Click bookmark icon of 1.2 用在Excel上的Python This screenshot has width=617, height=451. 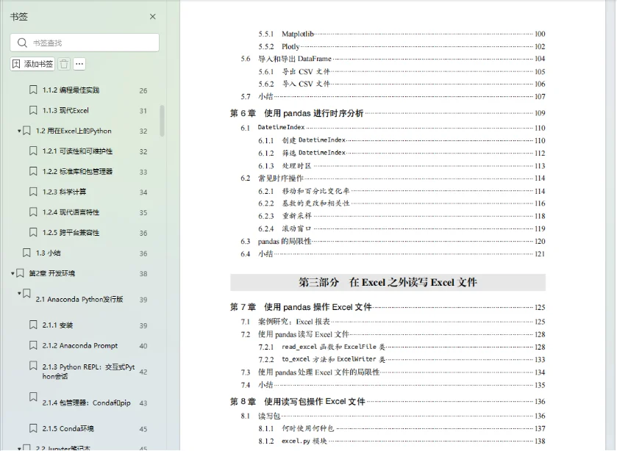point(26,131)
